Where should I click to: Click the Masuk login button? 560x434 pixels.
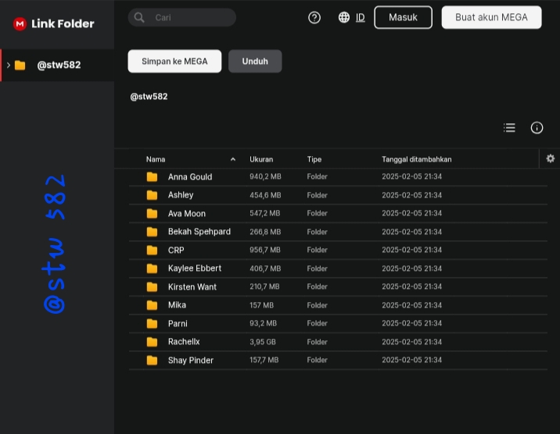click(x=404, y=17)
